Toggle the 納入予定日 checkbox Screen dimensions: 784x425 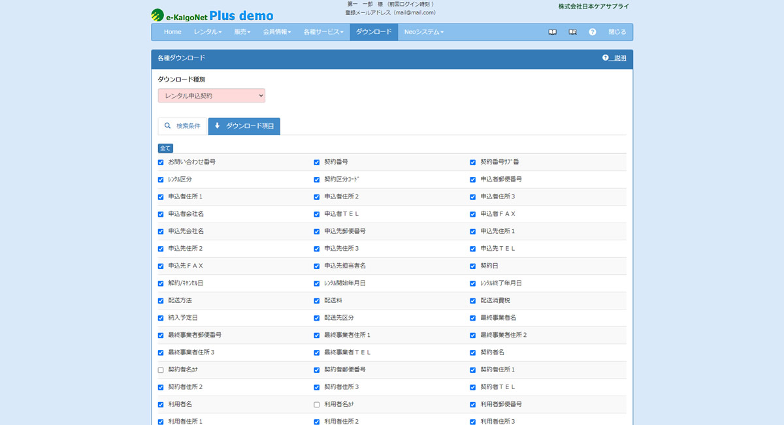pyautogui.click(x=161, y=319)
